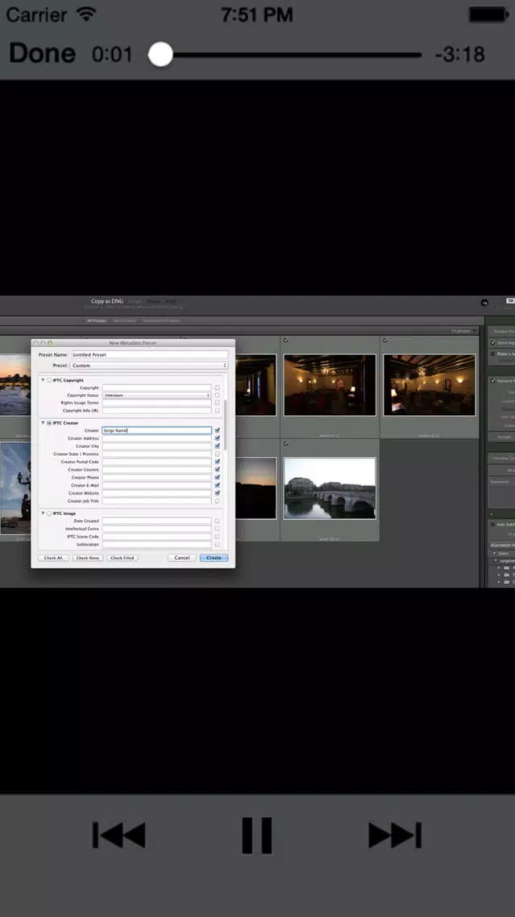Check the Creator State / Province checkbox
The width and height of the screenshot is (515, 917).
218,454
